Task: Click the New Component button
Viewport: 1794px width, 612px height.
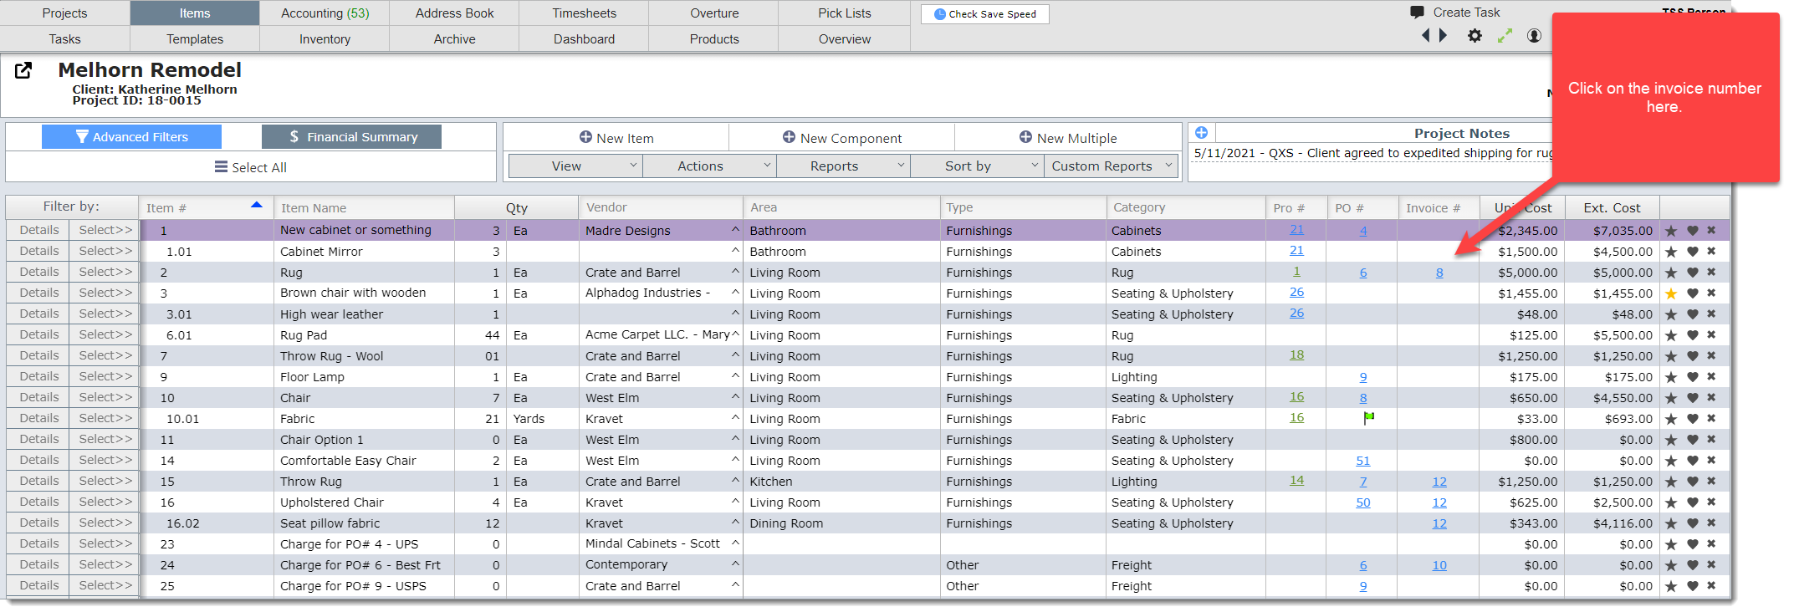Action: [842, 138]
